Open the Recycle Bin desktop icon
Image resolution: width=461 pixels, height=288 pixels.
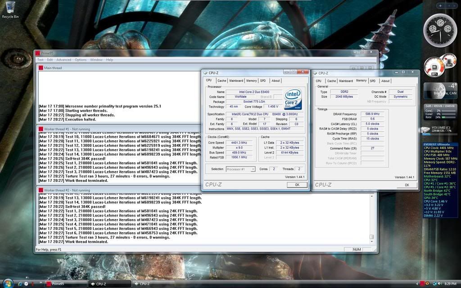point(10,10)
